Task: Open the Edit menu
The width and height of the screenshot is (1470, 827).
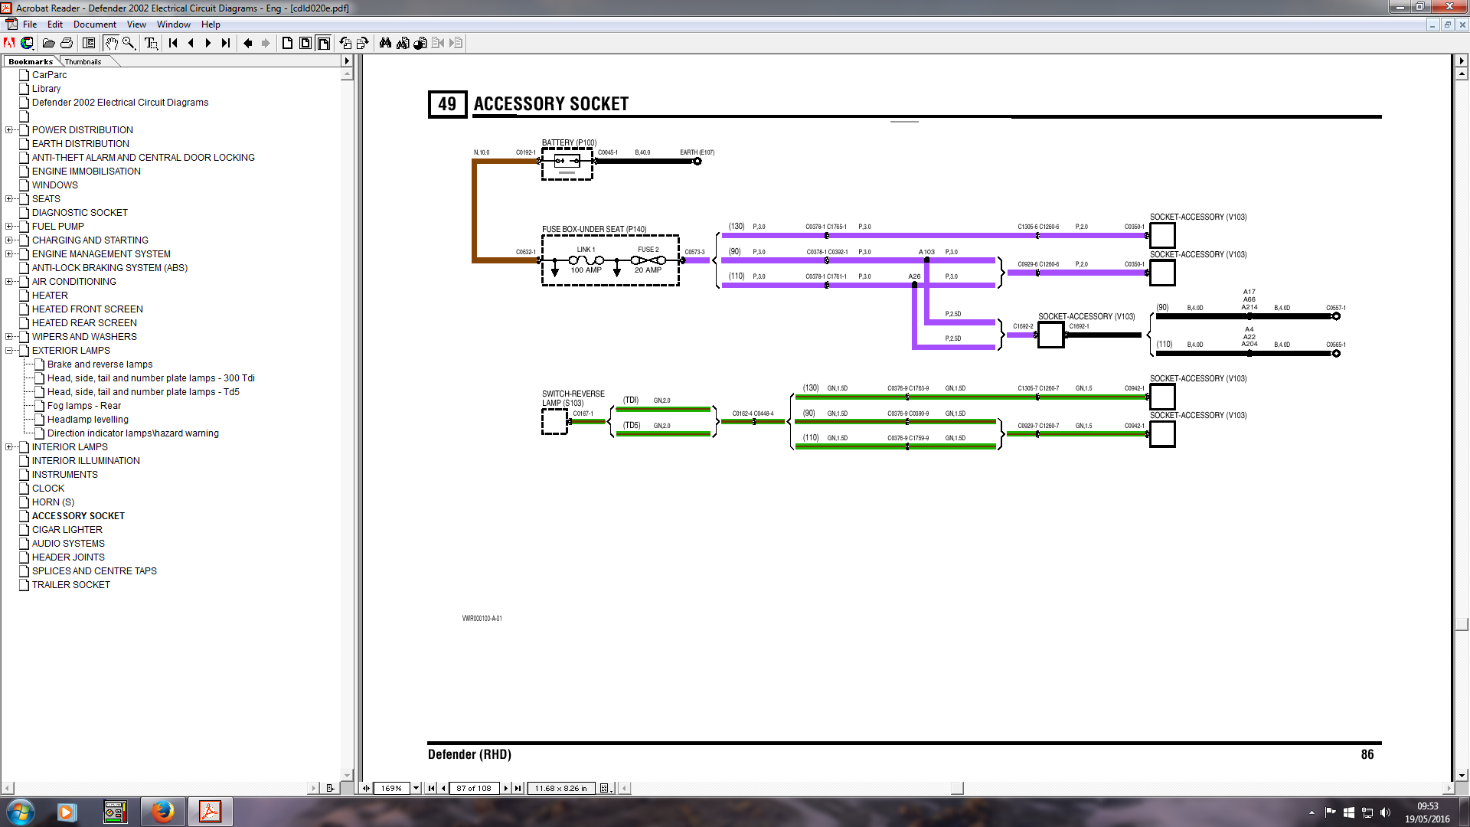Action: [x=55, y=25]
